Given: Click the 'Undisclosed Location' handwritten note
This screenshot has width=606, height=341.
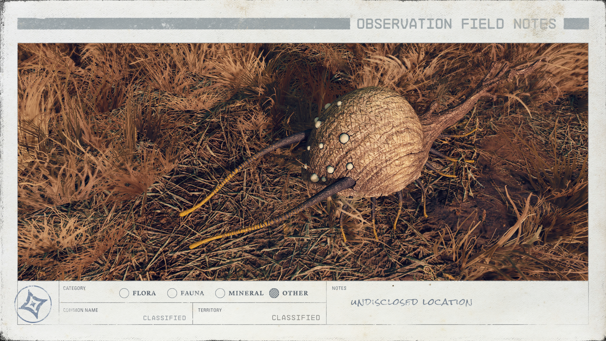Looking at the screenshot, I should [x=411, y=302].
